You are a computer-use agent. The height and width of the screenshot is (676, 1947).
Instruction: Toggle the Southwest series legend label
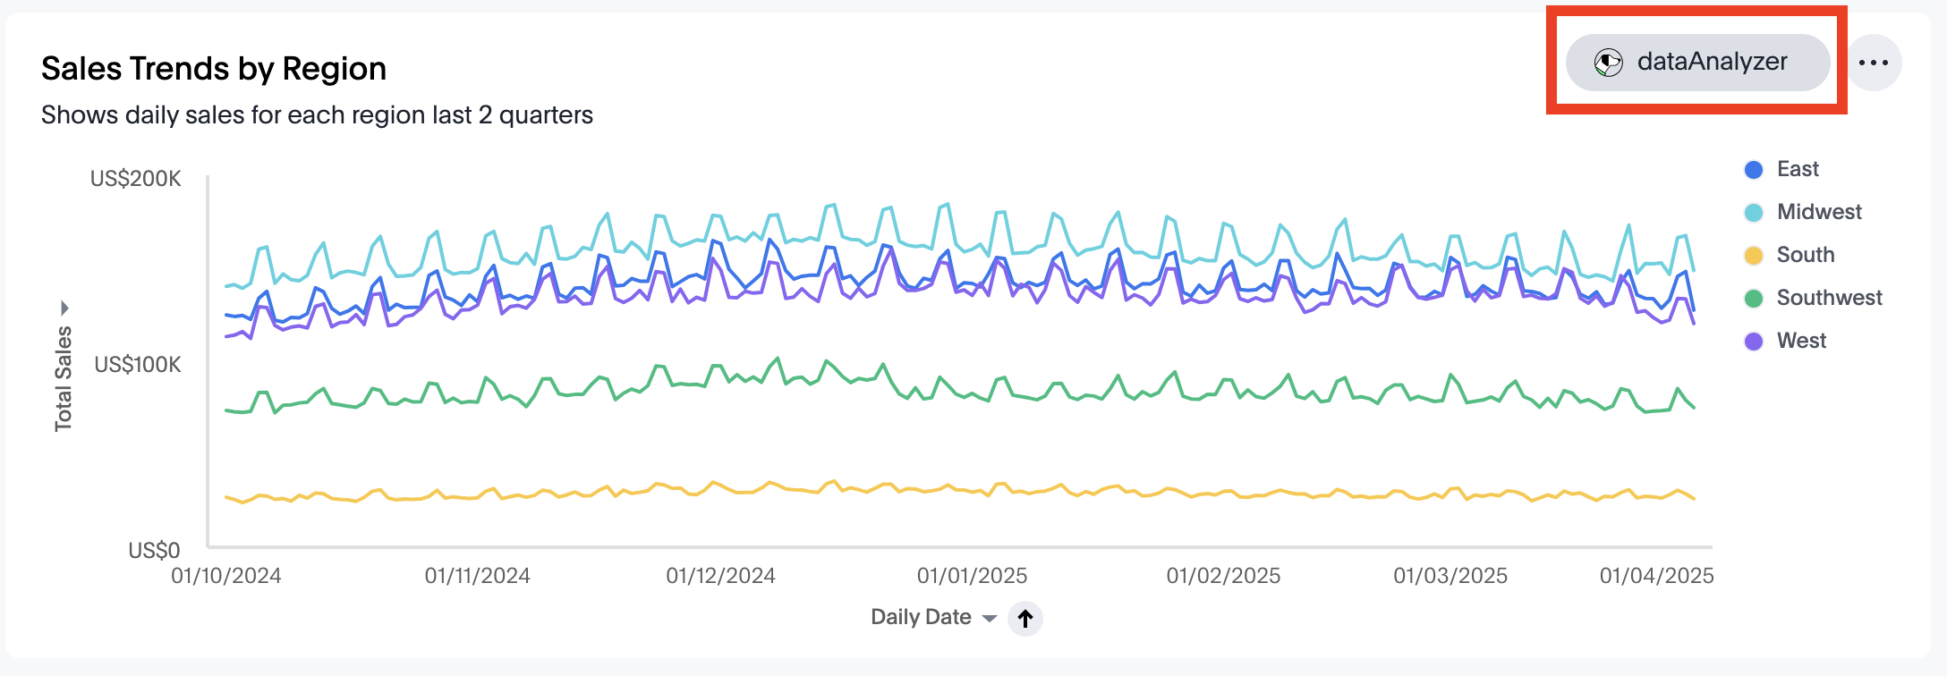click(1829, 298)
